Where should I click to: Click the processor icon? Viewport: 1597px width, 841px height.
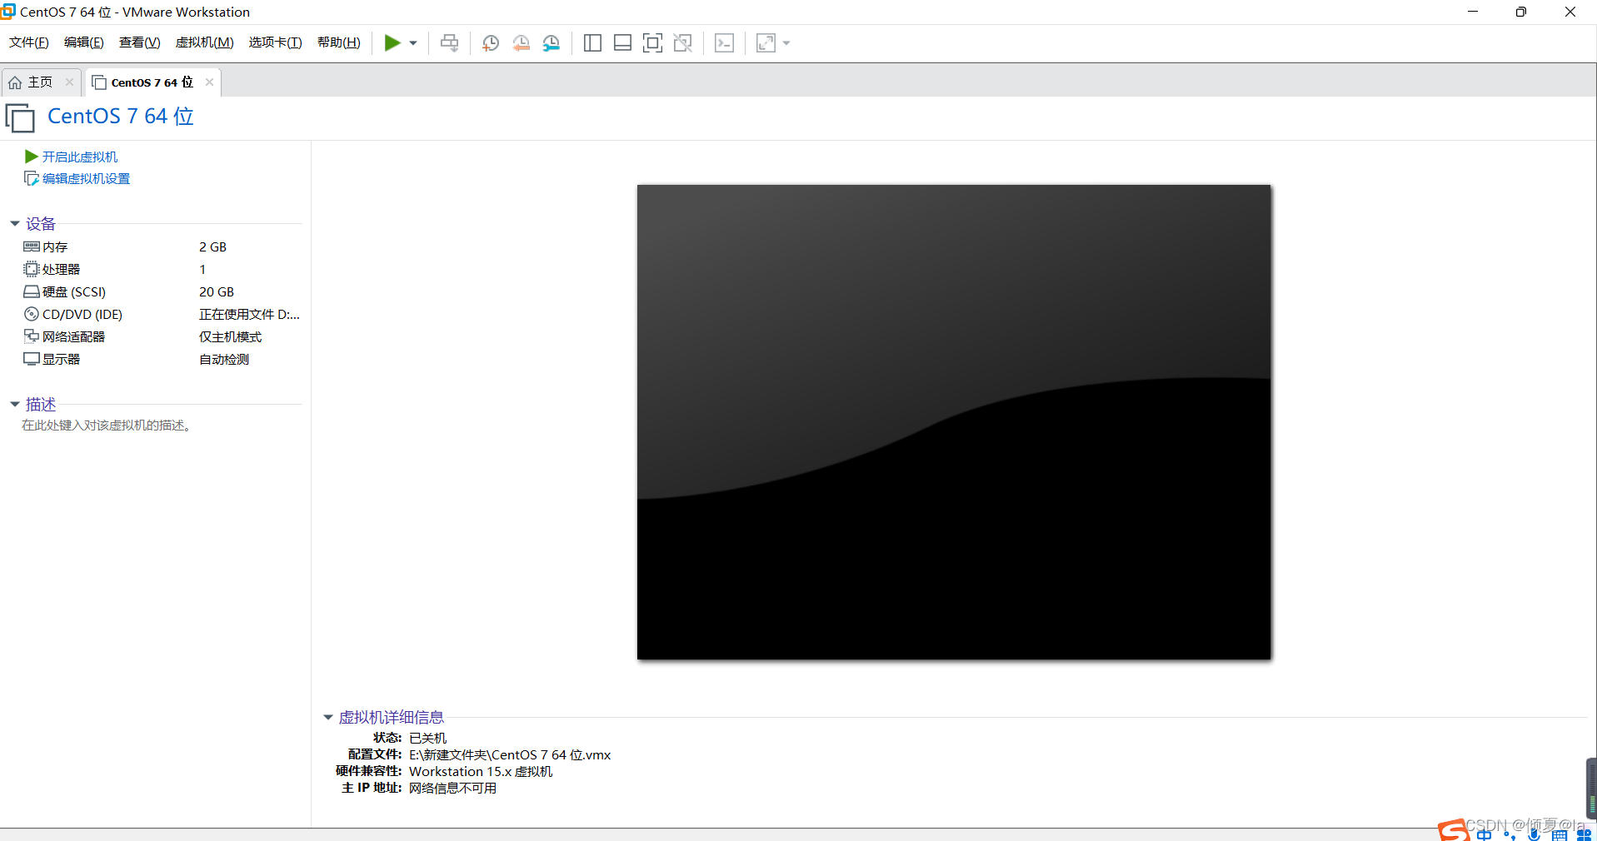coord(32,269)
